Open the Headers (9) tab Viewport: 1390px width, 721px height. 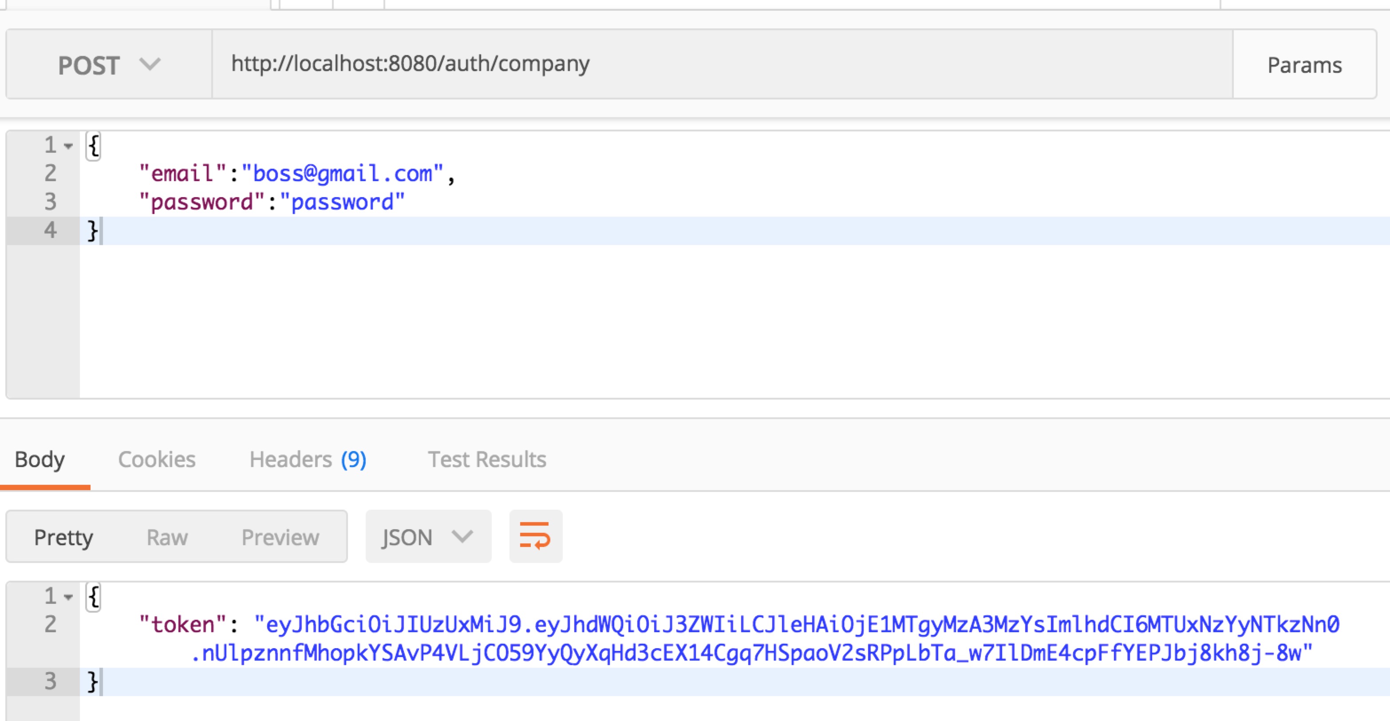tap(308, 459)
